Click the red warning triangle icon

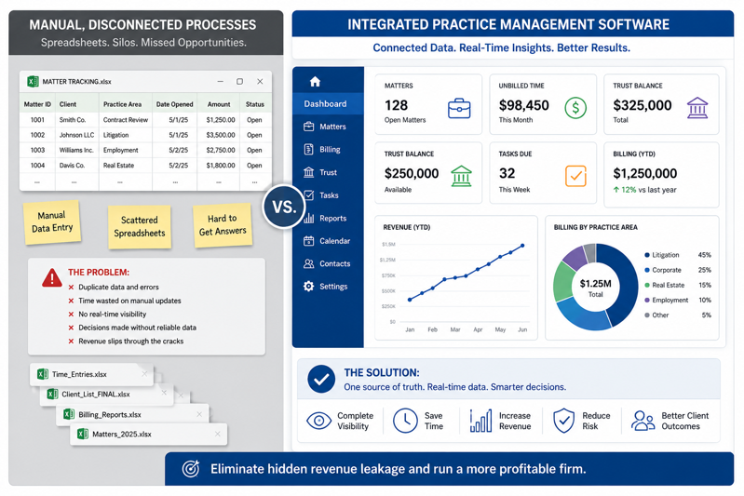[x=52, y=278]
